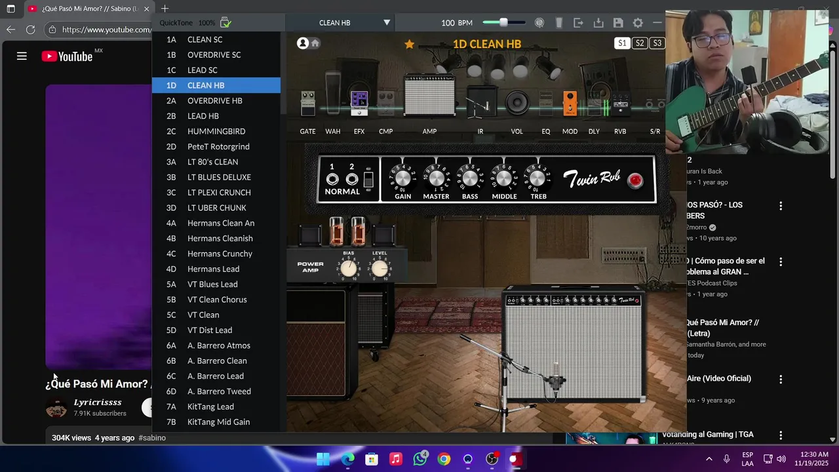Open WhatsApp from the taskbar
Image resolution: width=839 pixels, height=472 pixels.
coord(420,459)
